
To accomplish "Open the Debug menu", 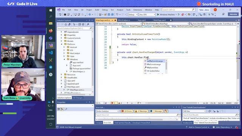I will tap(105, 10).
